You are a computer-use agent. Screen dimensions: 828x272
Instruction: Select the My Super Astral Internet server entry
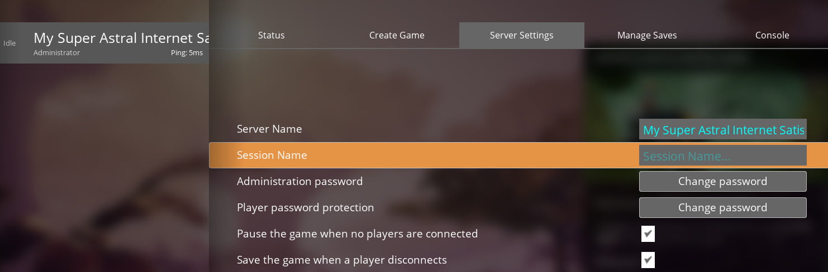[x=121, y=38]
